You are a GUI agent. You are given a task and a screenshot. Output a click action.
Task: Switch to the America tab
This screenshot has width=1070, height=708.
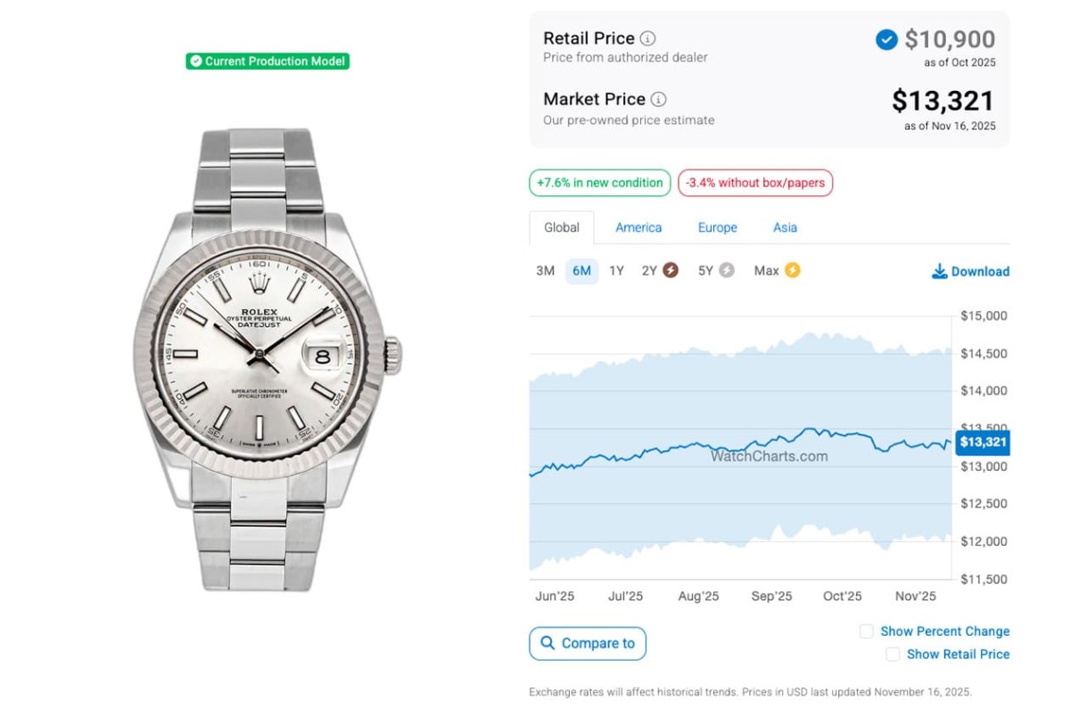(x=638, y=227)
